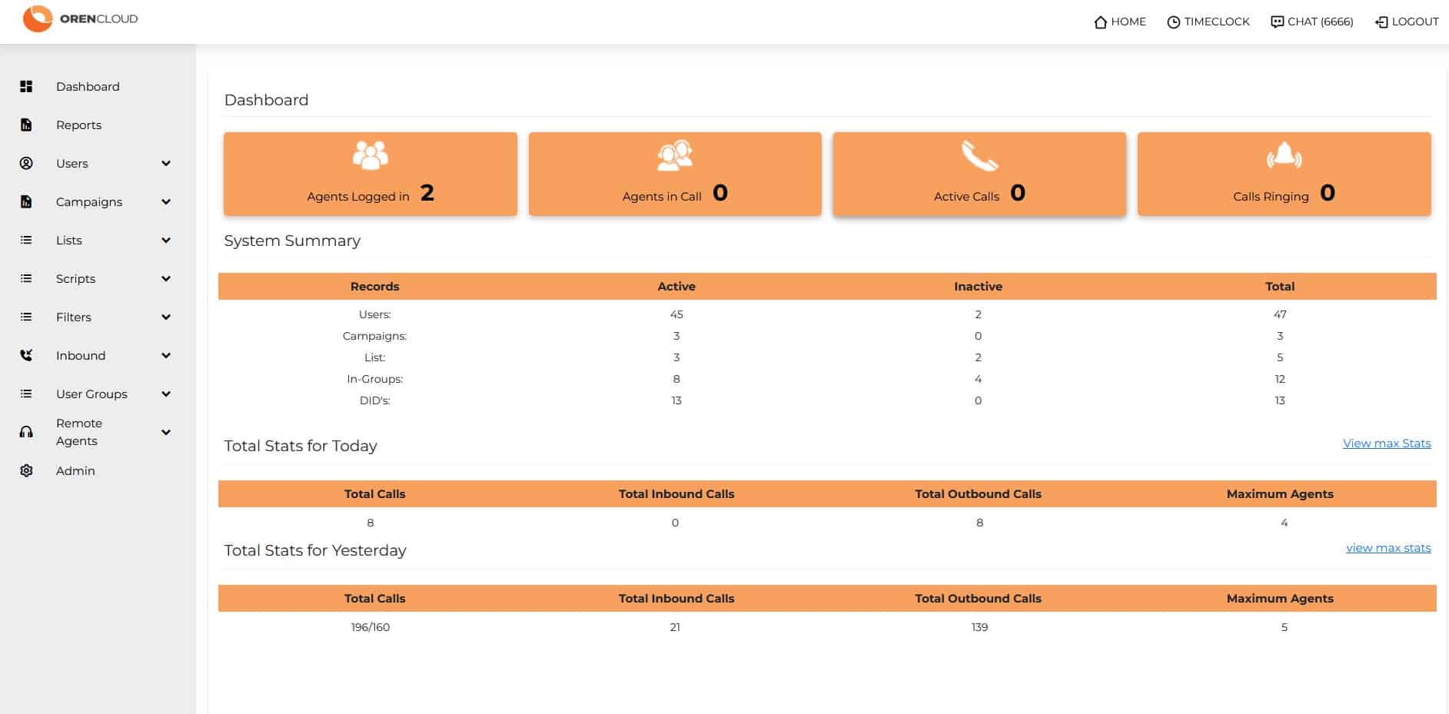Select Scripts in the sidebar
Viewport: 1449px width, 714px height.
click(75, 279)
